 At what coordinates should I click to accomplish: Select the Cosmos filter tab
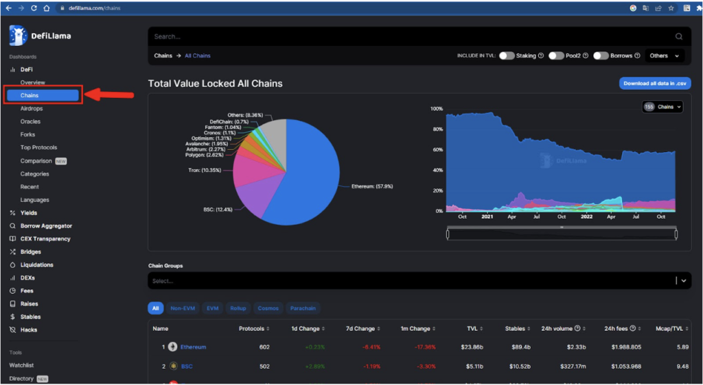tap(268, 308)
